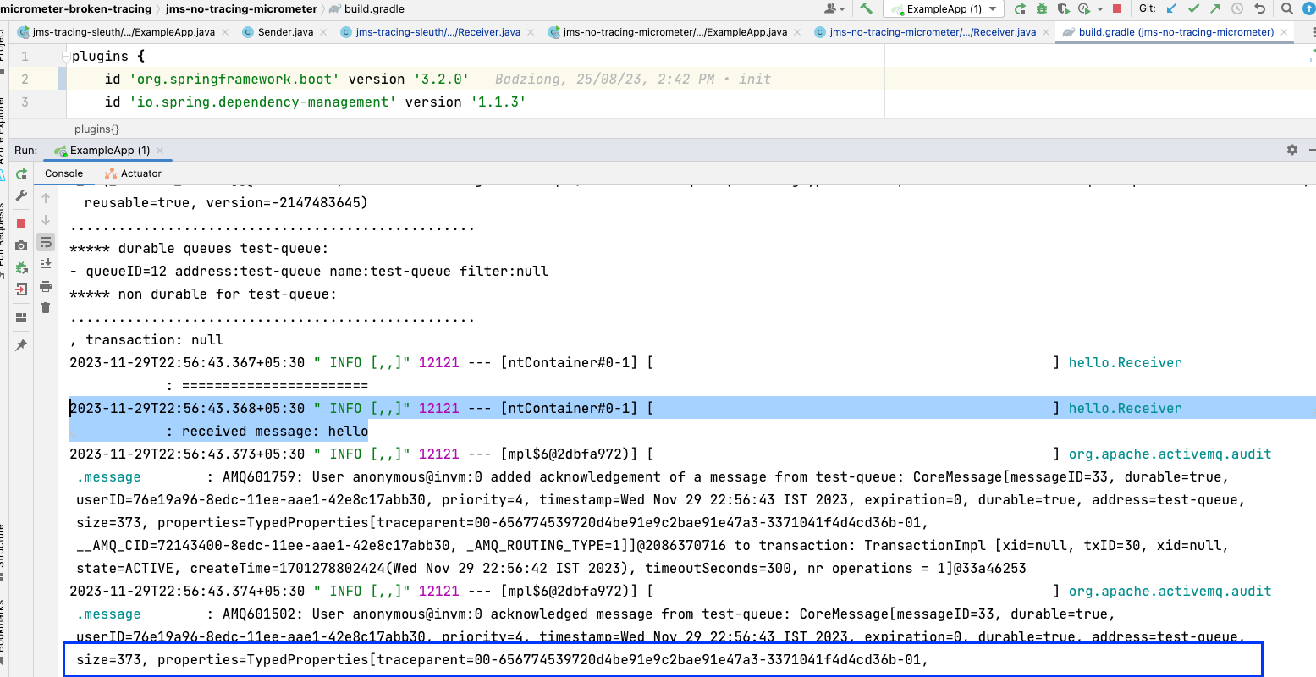Image resolution: width=1316 pixels, height=677 pixels.
Task: Switch to jms-tracing-sleuth ExampleApp.java tab
Action: coord(123,32)
